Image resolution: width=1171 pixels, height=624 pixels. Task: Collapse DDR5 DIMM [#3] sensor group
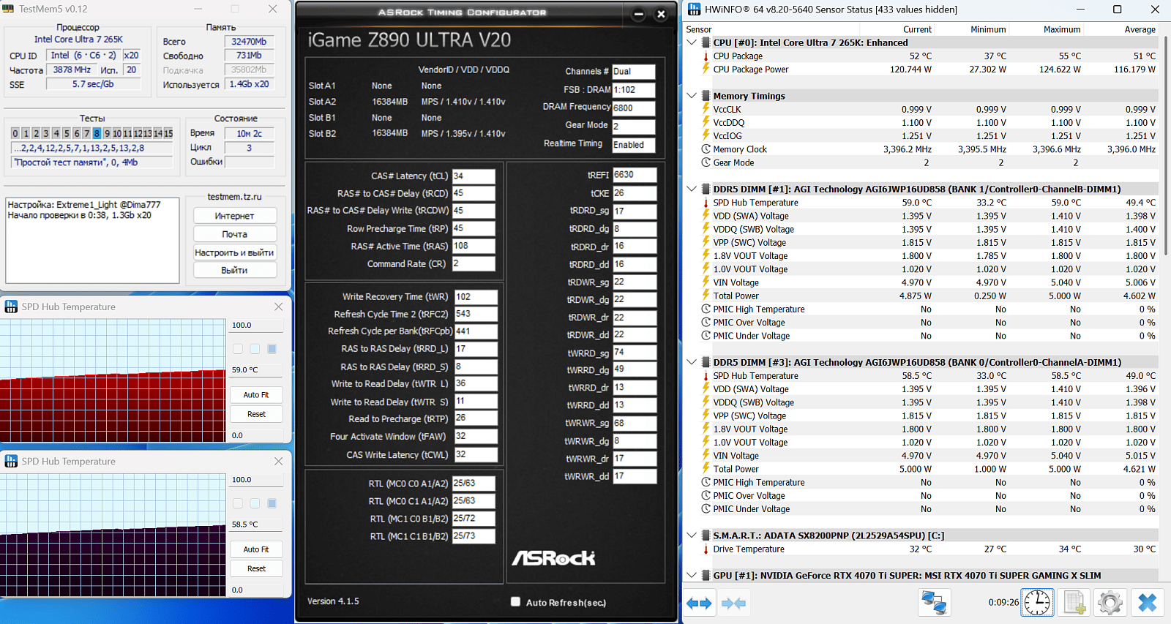point(692,362)
